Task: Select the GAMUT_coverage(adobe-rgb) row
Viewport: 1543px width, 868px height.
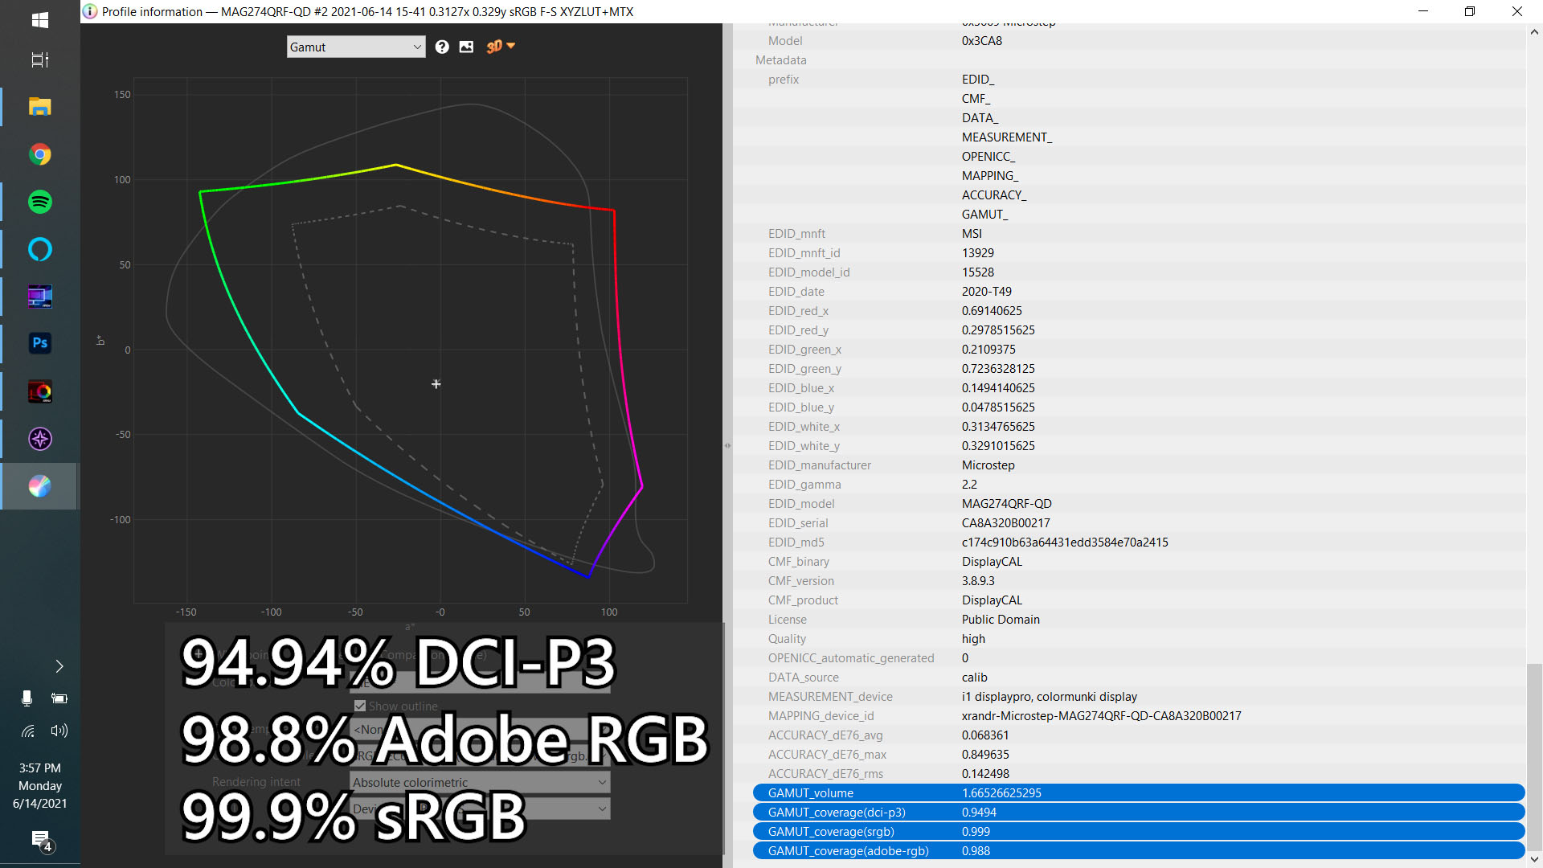Action: coord(1139,850)
